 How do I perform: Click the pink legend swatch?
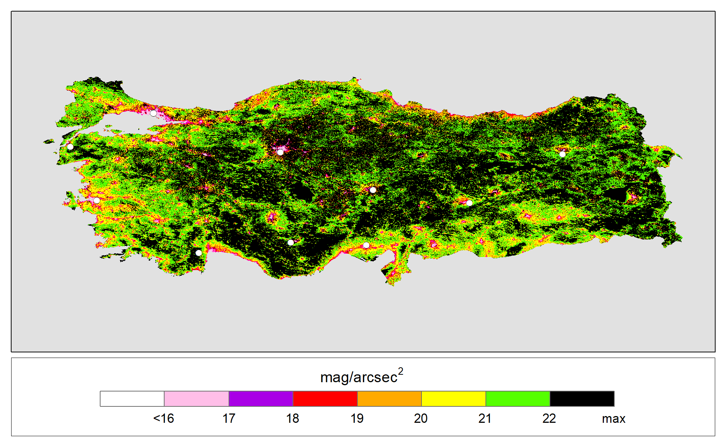[197, 399]
